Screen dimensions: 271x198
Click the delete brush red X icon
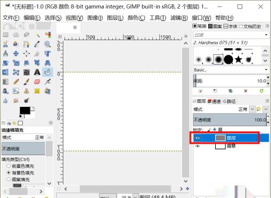(246, 91)
